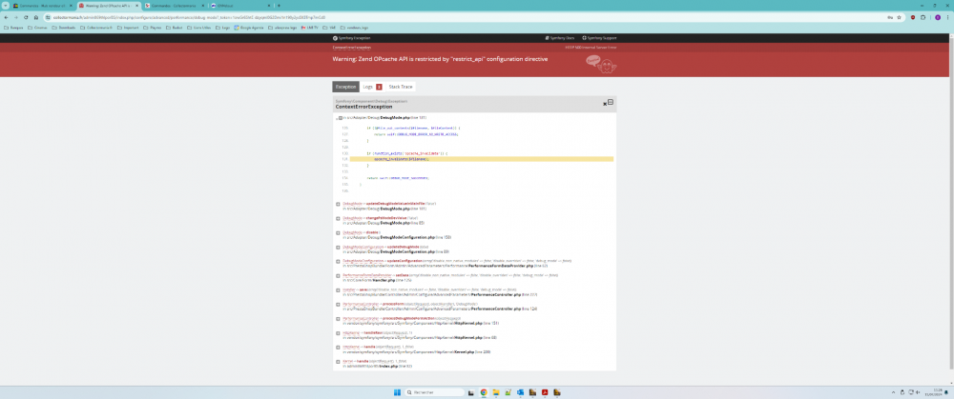Viewport: 954px width, 399px height.
Task: Switch to the fourth browser tab
Action: coord(240,6)
